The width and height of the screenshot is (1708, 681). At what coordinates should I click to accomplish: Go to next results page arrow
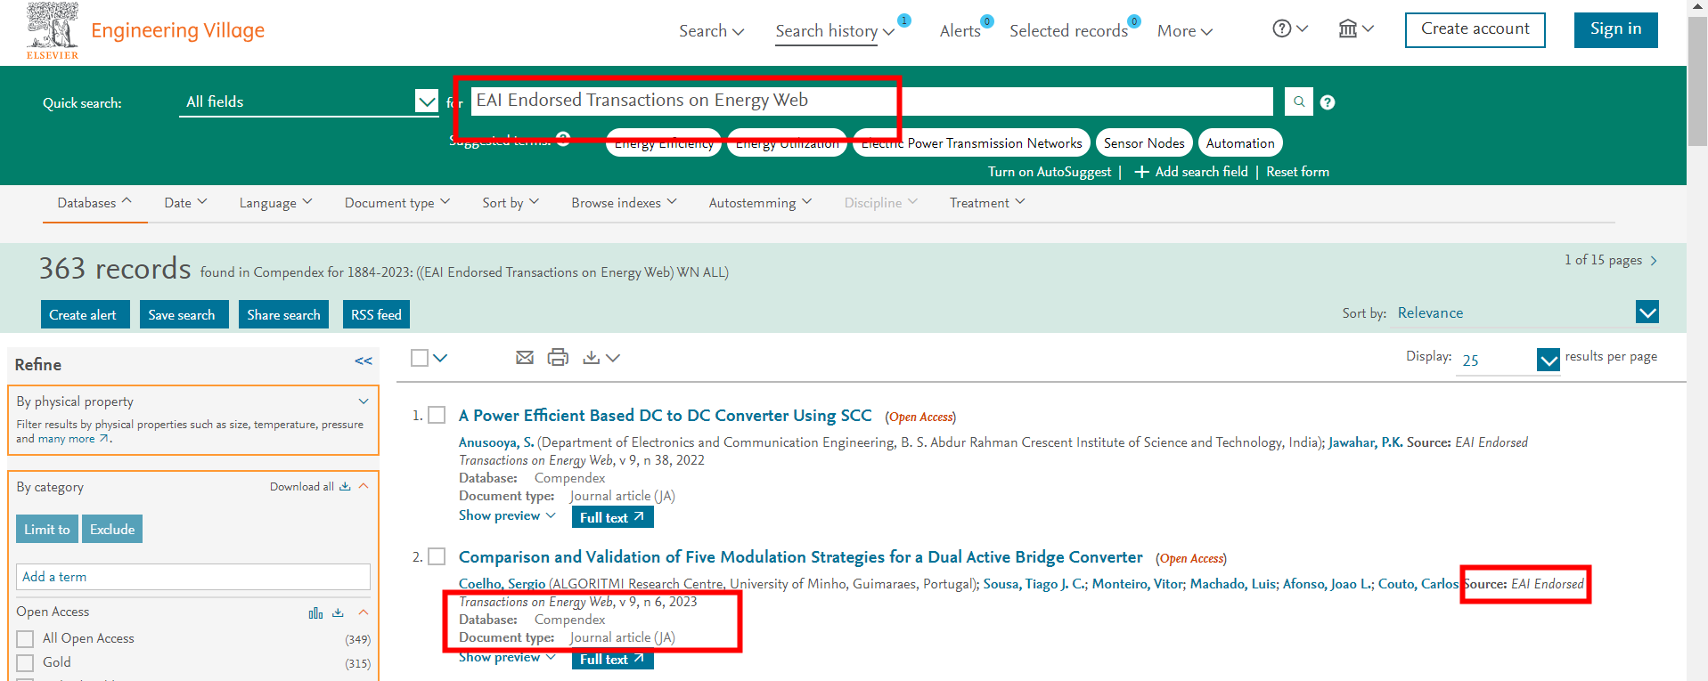click(x=1654, y=261)
